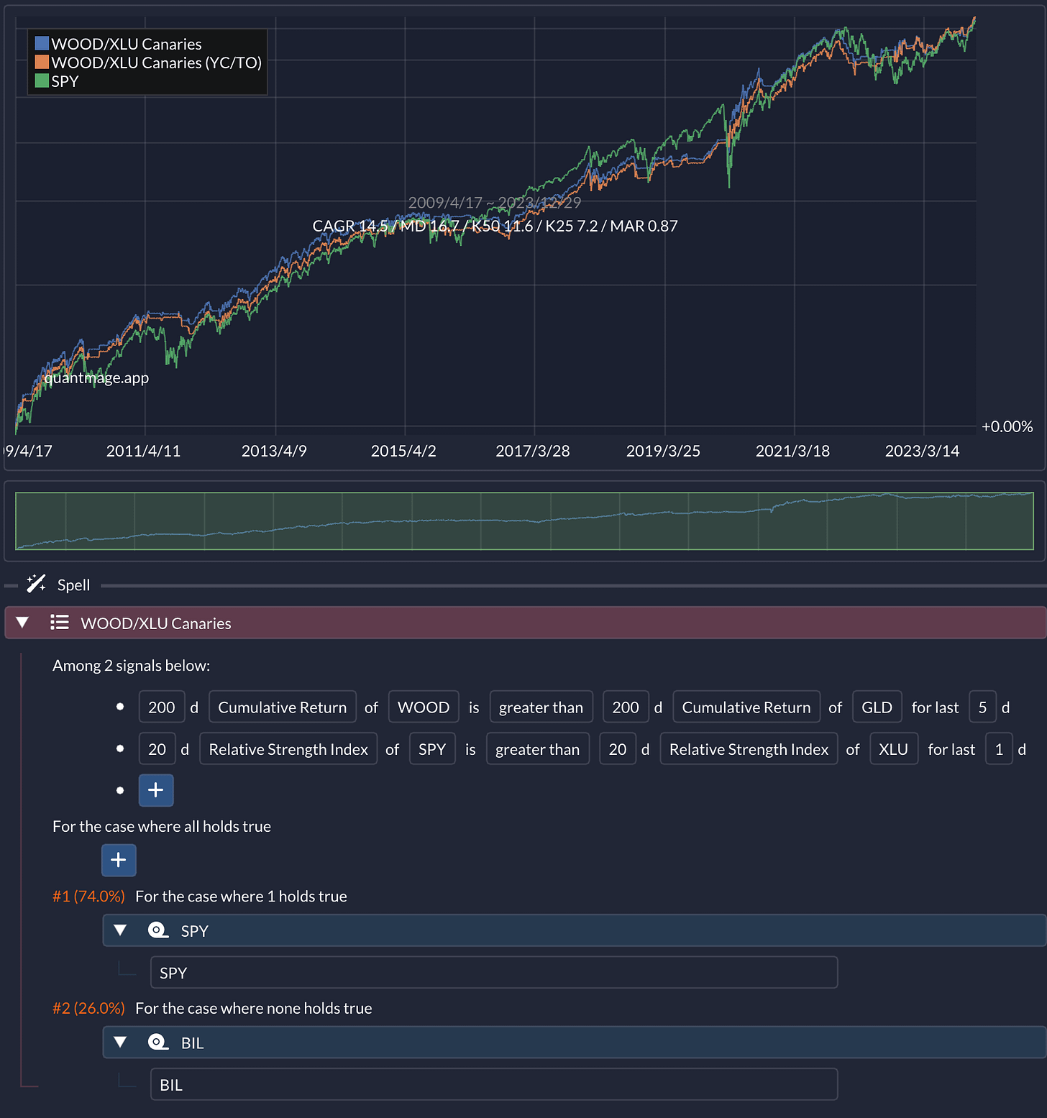The width and height of the screenshot is (1047, 1118).
Task: Click the asset icon in BIL group header
Action: pos(158,1042)
